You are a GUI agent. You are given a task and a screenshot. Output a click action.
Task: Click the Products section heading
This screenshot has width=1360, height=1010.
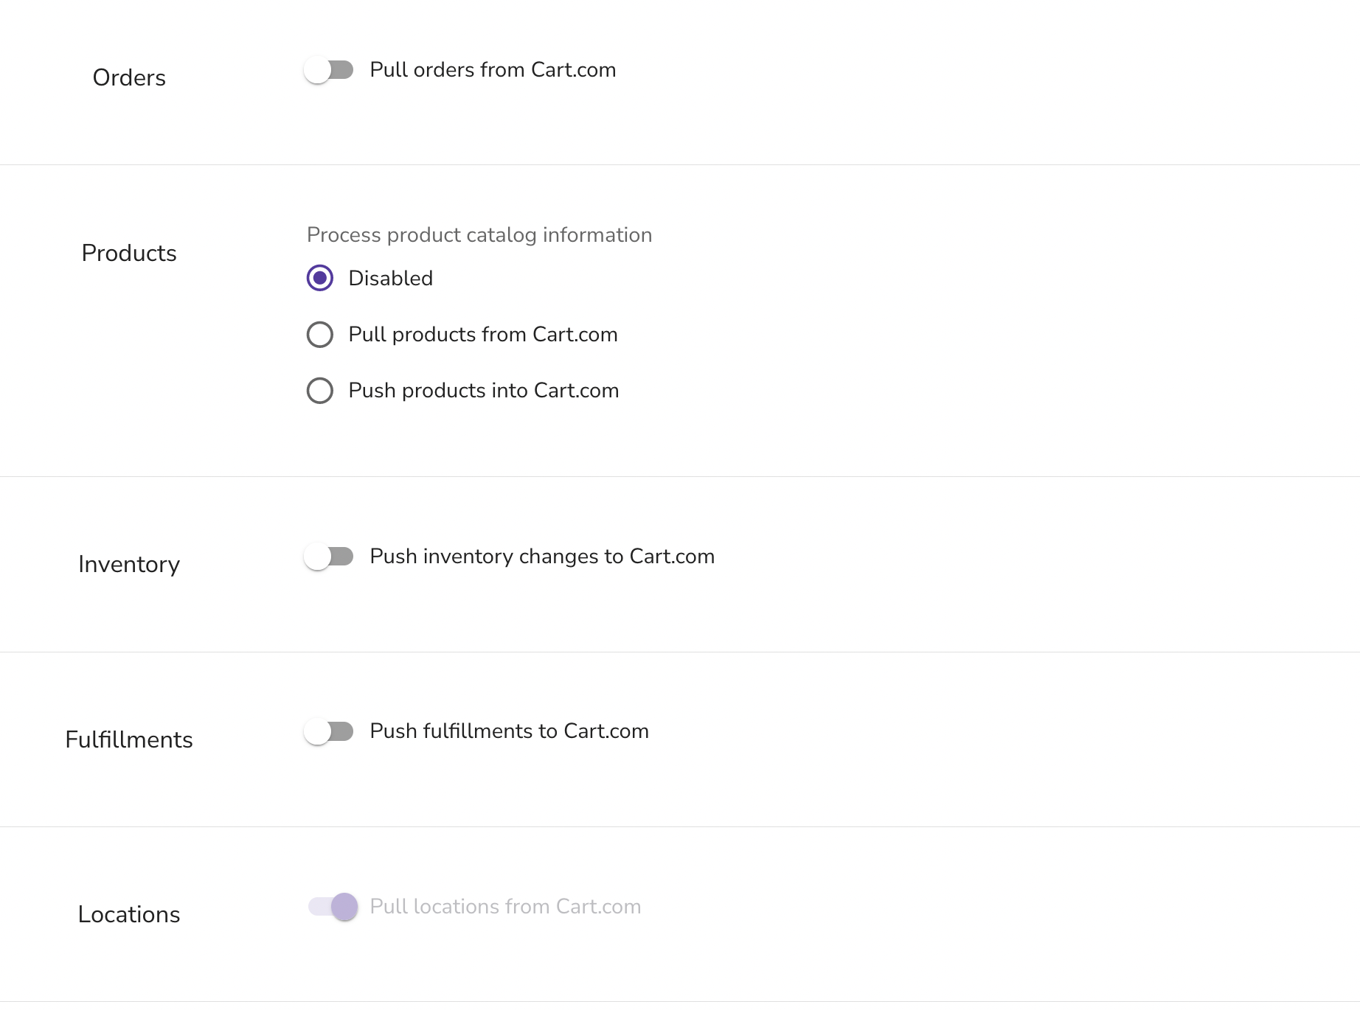click(129, 253)
